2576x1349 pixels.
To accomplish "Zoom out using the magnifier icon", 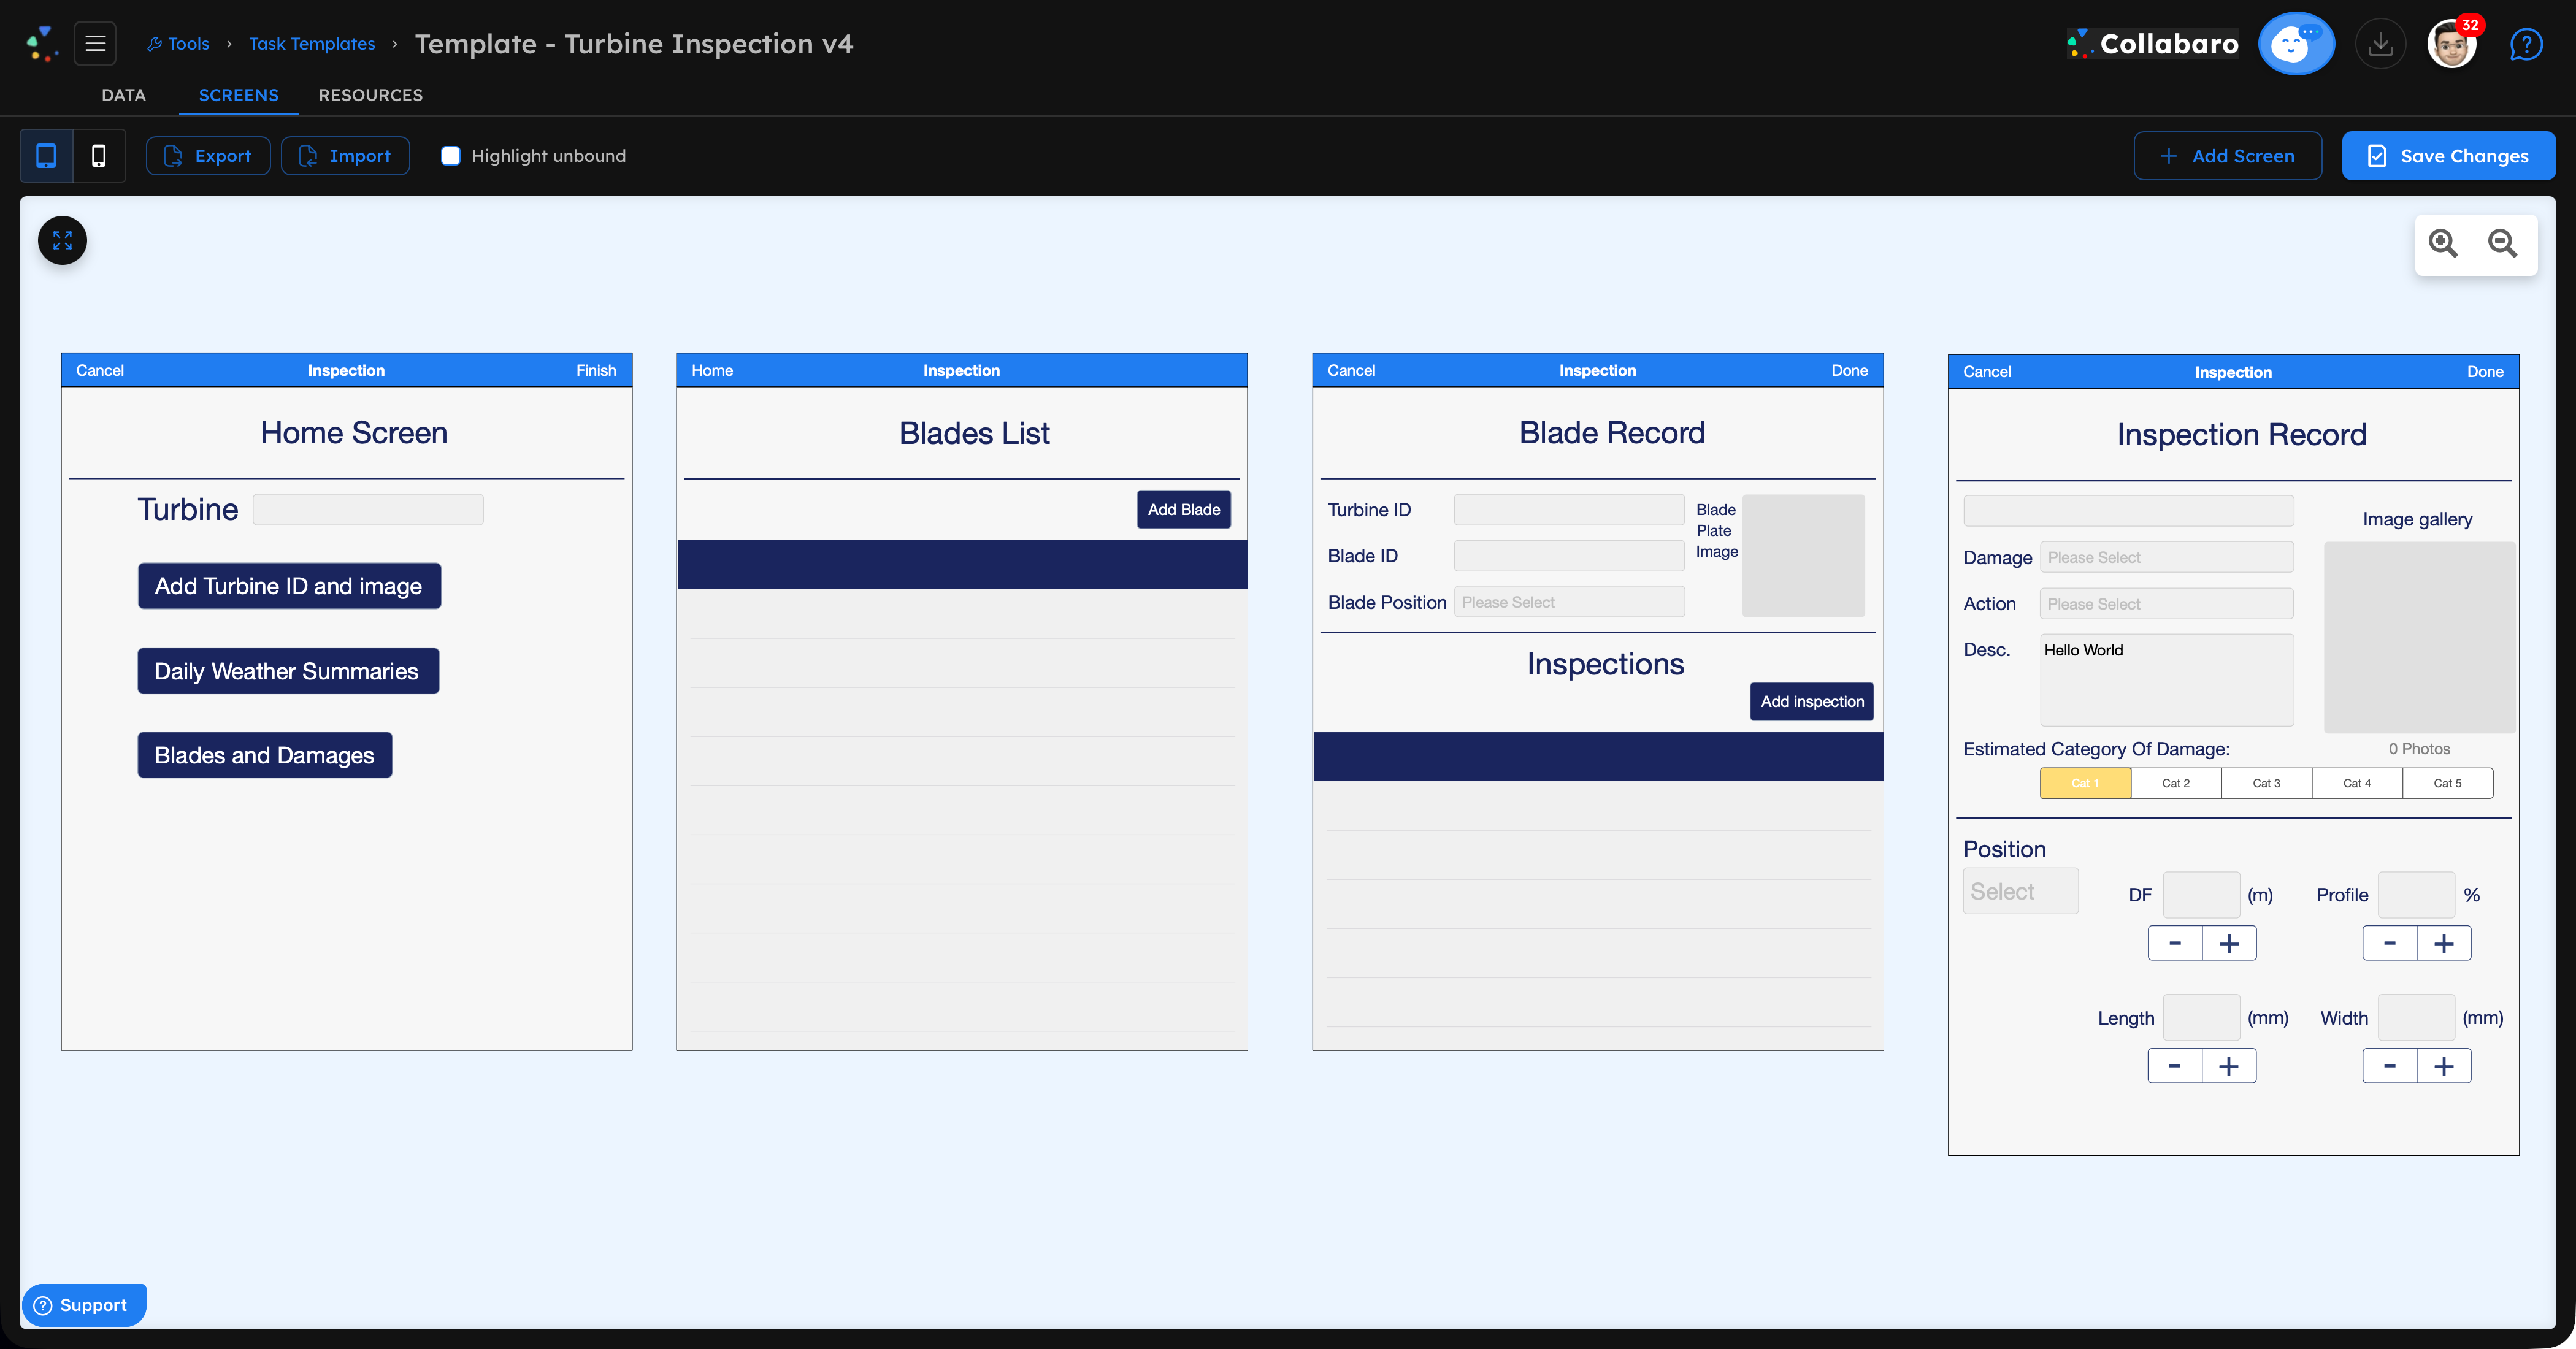I will tap(2503, 243).
